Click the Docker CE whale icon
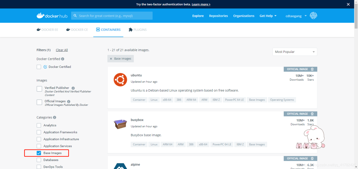Screen dimensions: 358x169 click(68, 30)
